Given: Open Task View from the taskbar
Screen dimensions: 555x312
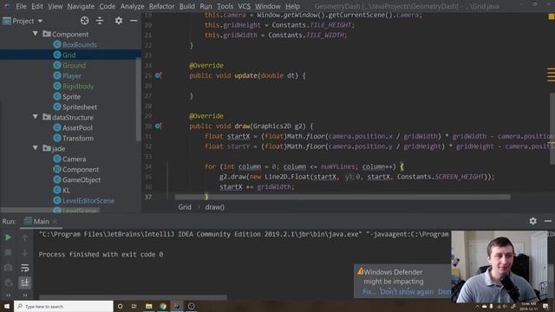Looking at the screenshot, I should click(x=134, y=306).
